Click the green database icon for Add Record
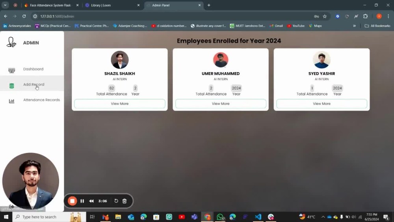394x222 pixels. (x=11, y=86)
